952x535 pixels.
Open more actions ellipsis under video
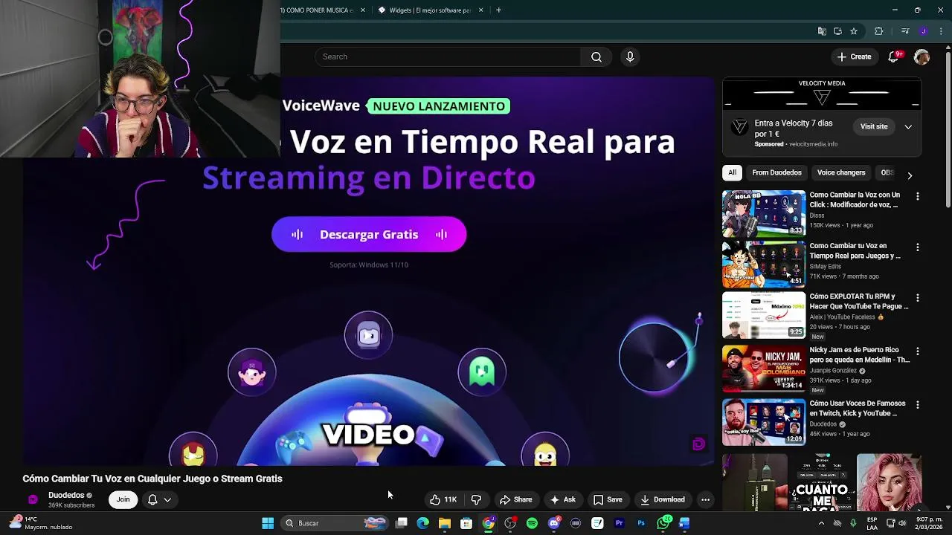[705, 499]
